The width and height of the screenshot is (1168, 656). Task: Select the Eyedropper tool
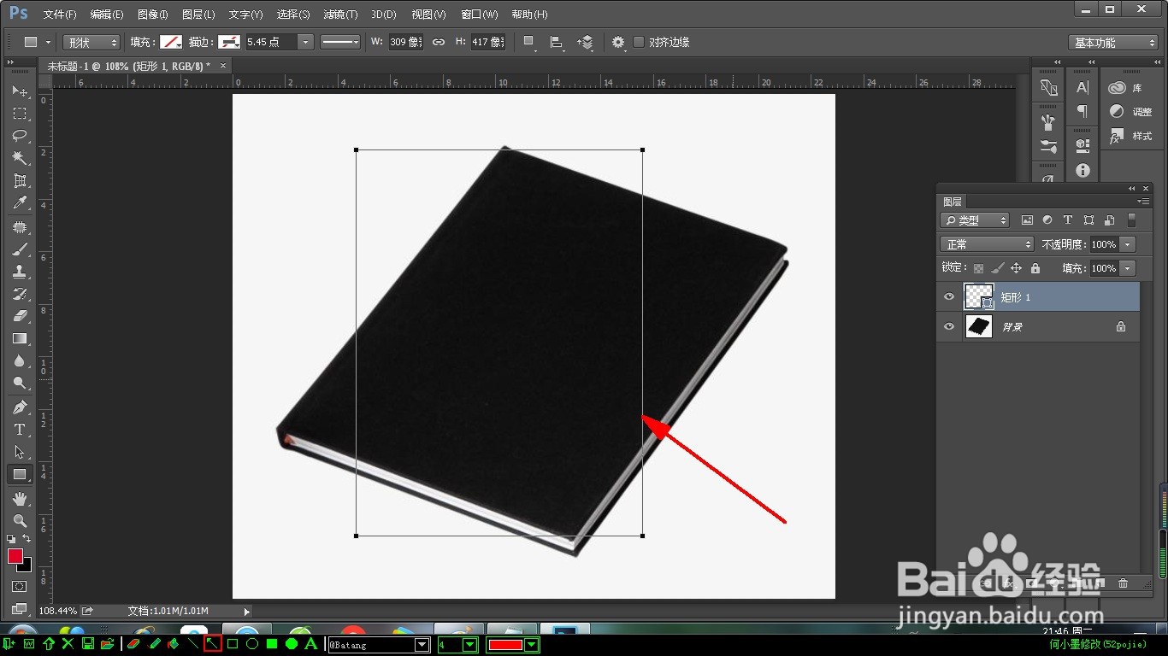click(x=19, y=202)
